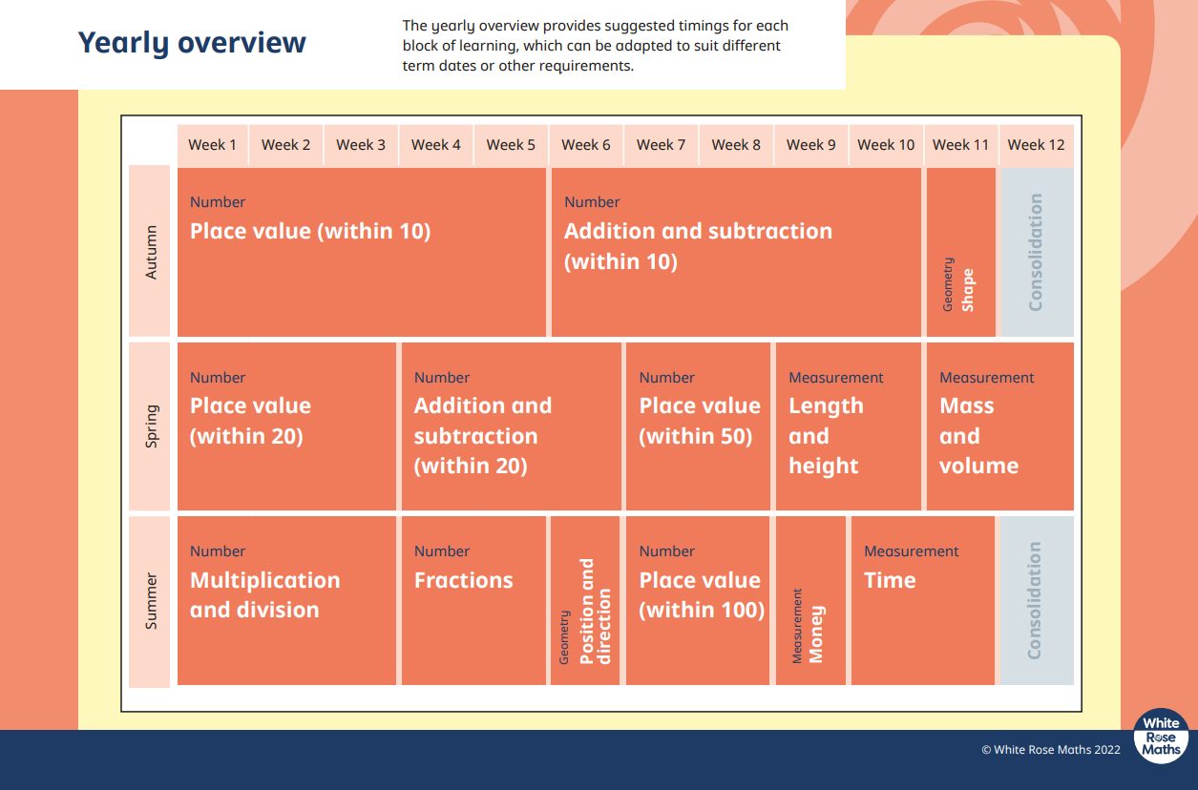1198x790 pixels.
Task: Click the Fractions block
Action: point(473,601)
